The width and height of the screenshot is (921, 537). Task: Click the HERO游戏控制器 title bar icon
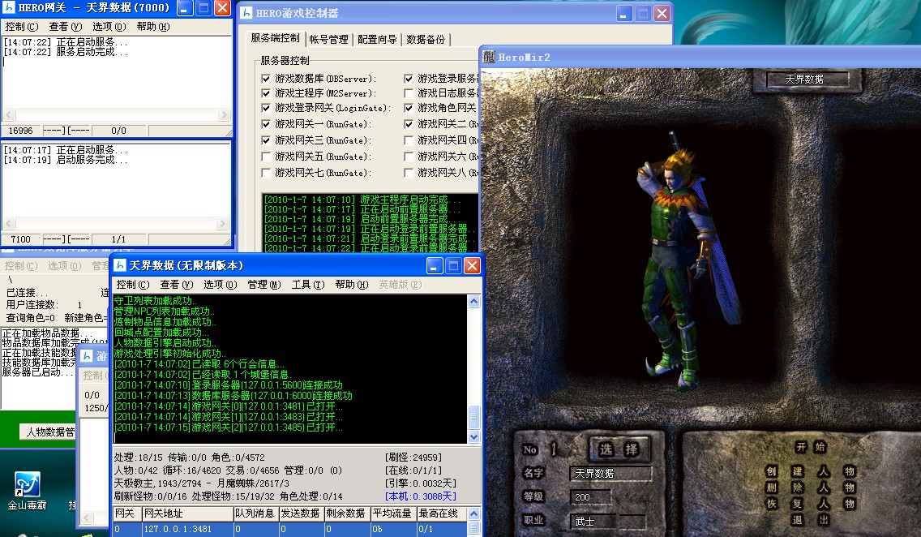pyautogui.click(x=246, y=13)
